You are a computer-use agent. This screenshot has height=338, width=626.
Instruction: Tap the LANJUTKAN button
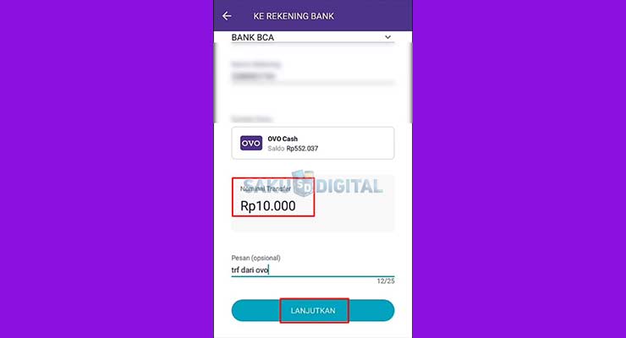[313, 310]
